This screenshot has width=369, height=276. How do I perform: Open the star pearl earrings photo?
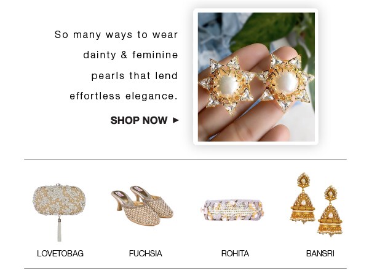point(256,77)
